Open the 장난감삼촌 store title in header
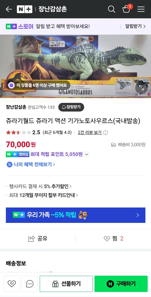The width and height of the screenshot is (151, 297). click(53, 9)
